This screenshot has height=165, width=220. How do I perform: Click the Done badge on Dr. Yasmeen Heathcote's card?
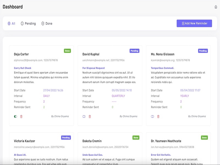(x=204, y=137)
